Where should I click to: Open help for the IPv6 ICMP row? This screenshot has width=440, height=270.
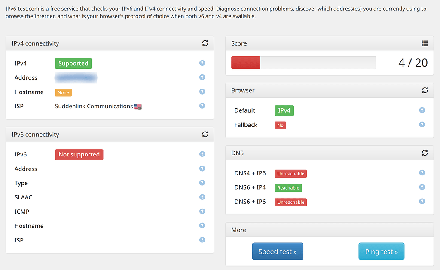click(202, 211)
